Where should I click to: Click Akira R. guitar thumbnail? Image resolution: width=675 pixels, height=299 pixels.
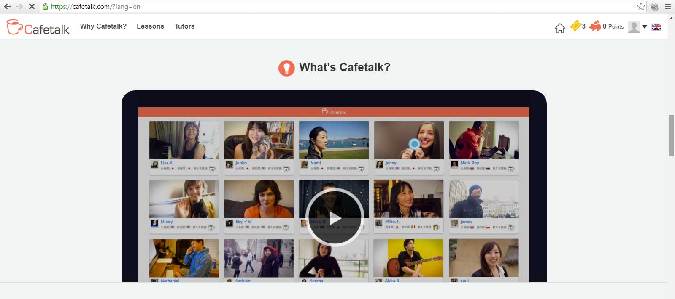408,258
